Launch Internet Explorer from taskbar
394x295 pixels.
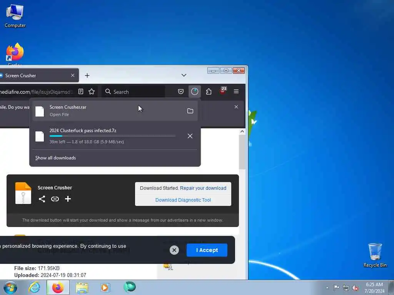(34, 287)
